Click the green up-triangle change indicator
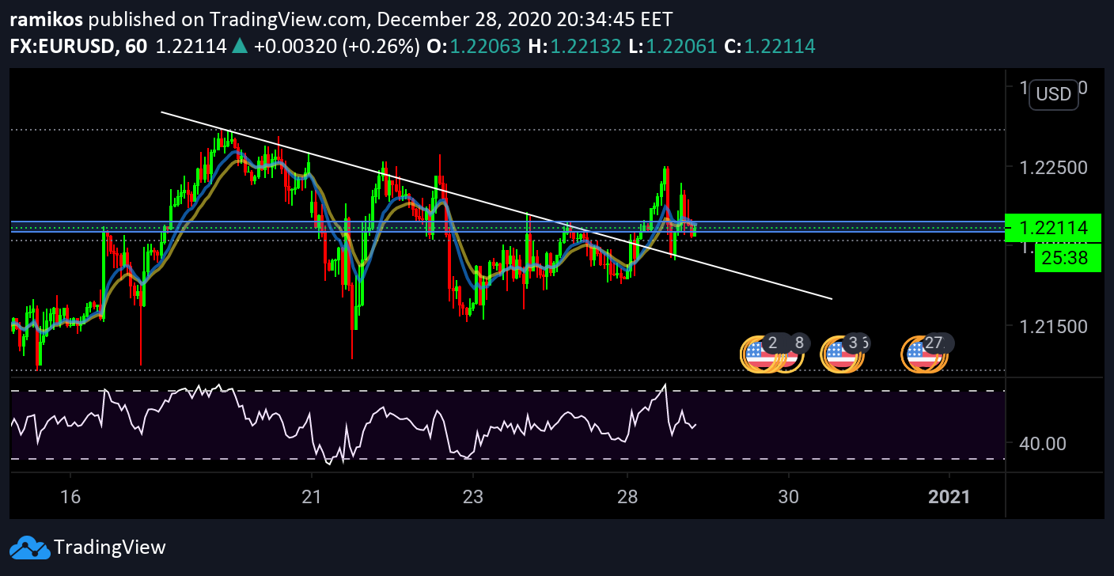 [240, 47]
